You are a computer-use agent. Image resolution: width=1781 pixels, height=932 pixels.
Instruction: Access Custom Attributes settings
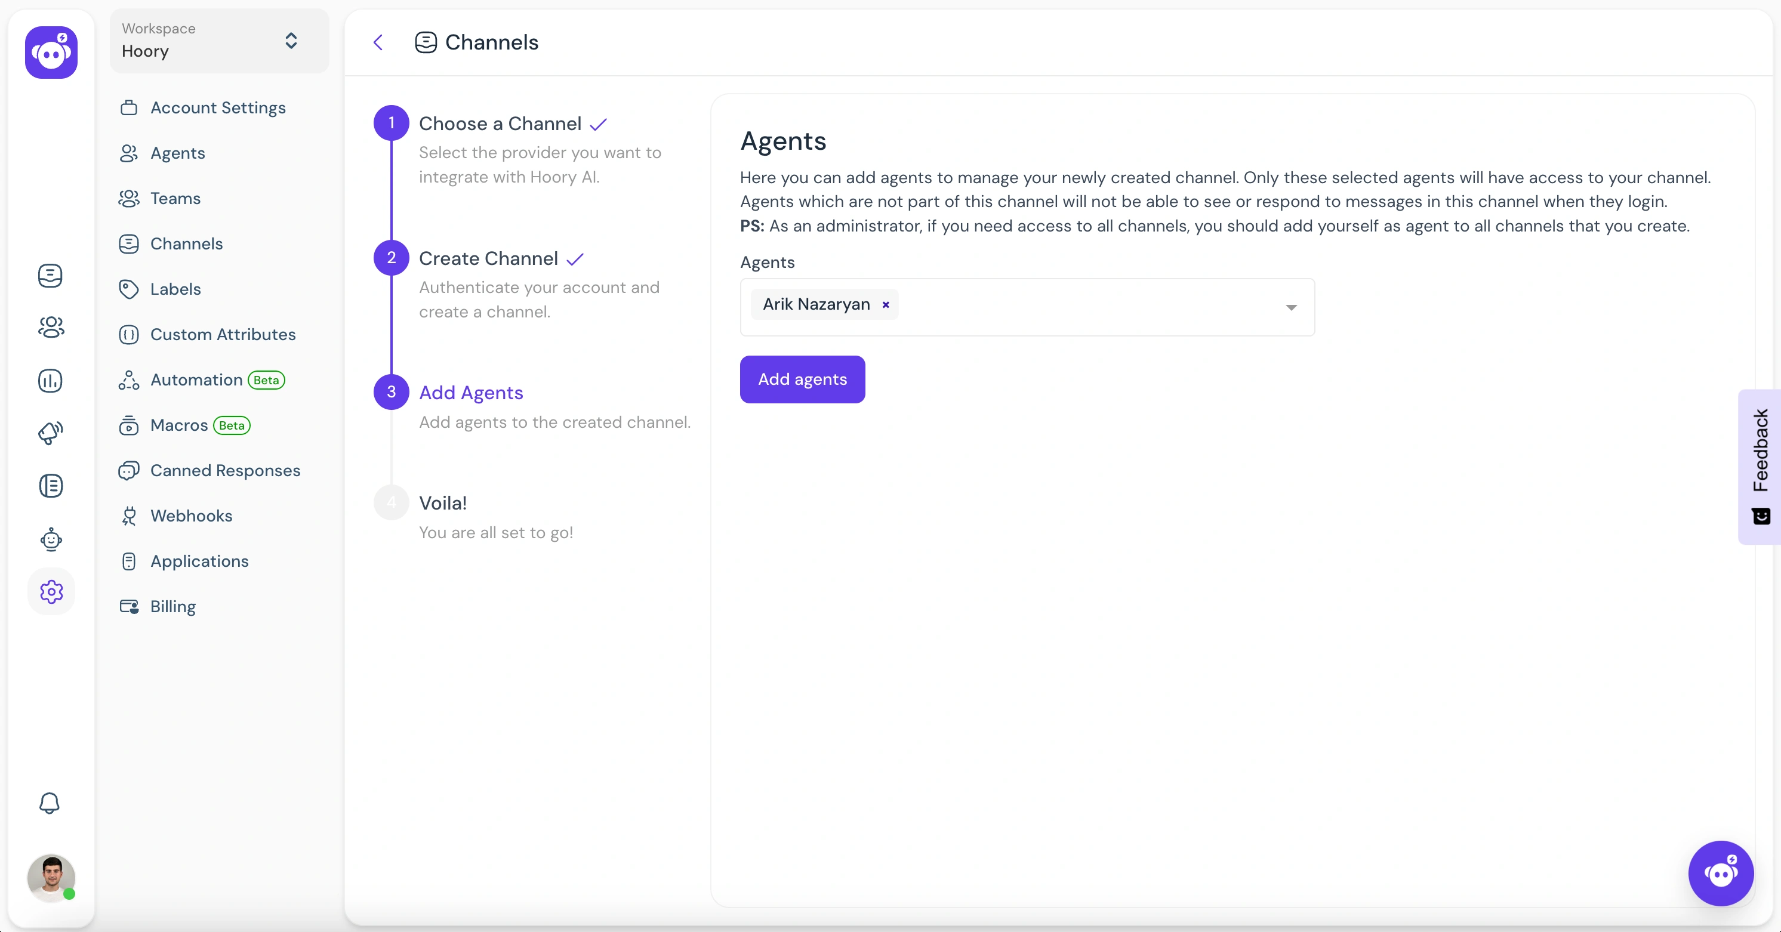click(223, 334)
